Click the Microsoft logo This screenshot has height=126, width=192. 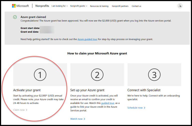click(x=20, y=6)
